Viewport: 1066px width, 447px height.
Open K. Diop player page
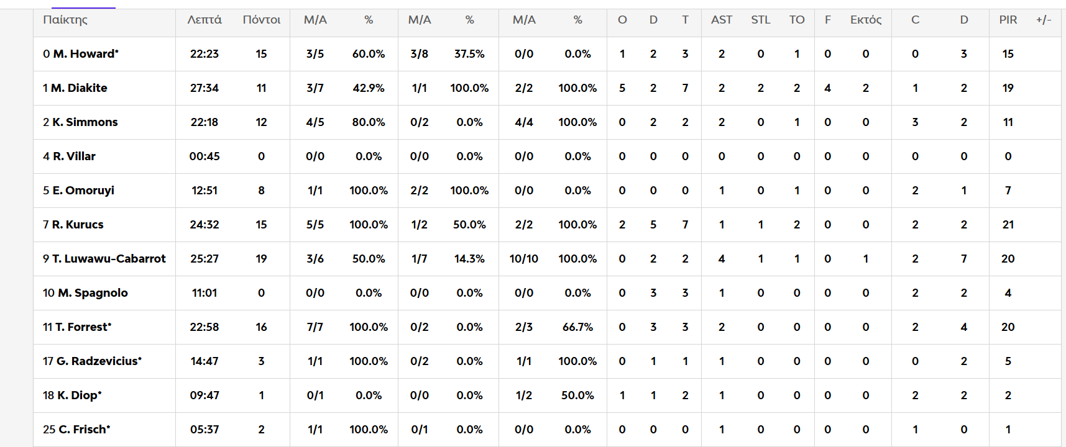(79, 395)
